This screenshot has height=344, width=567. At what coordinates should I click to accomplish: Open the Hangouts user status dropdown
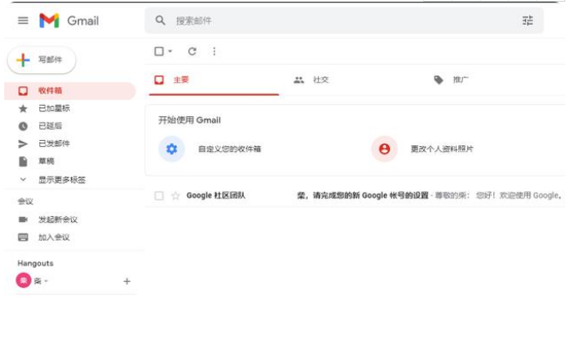46,281
